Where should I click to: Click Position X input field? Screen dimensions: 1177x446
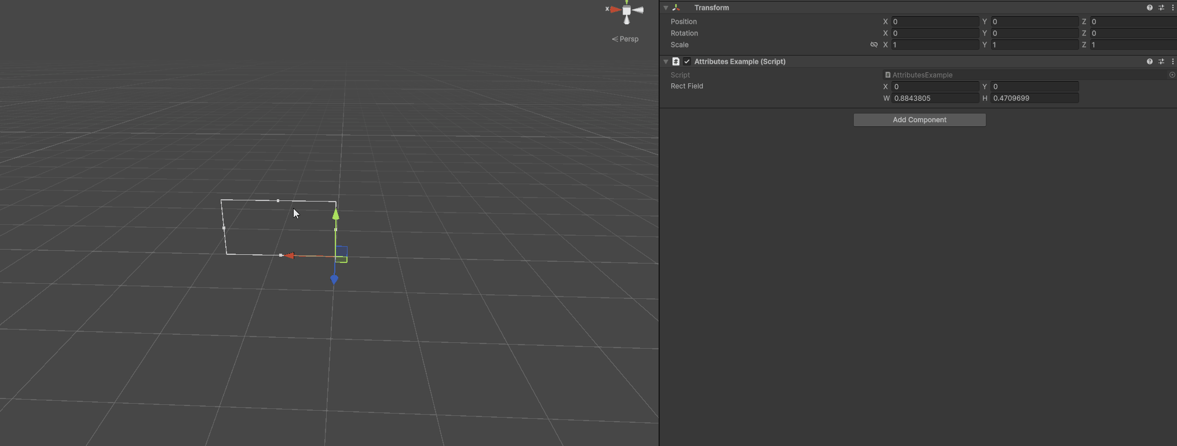coord(935,21)
